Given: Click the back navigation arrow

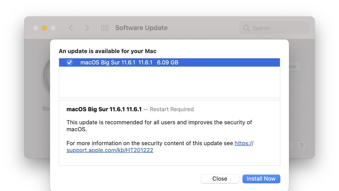Looking at the screenshot, I should (71, 28).
